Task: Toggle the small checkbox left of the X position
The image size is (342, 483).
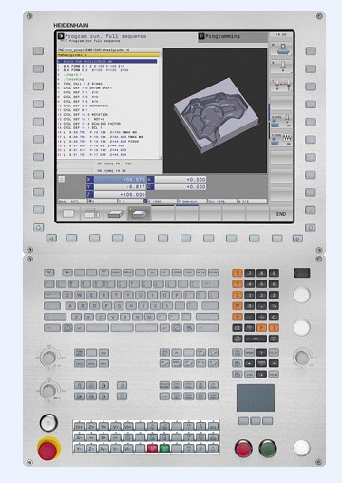Action: (x=62, y=179)
